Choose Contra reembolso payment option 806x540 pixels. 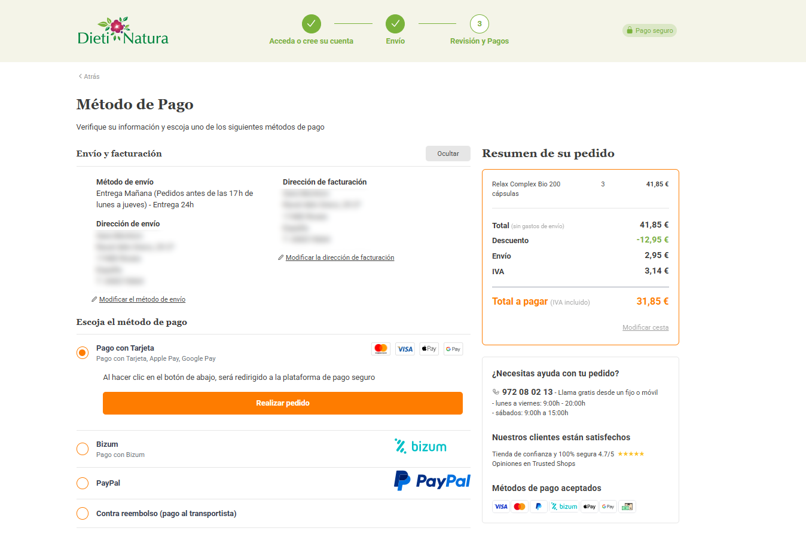click(x=82, y=513)
